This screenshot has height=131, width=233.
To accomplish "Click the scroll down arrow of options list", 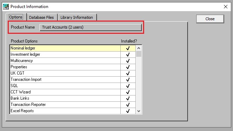I will tap(139, 111).
